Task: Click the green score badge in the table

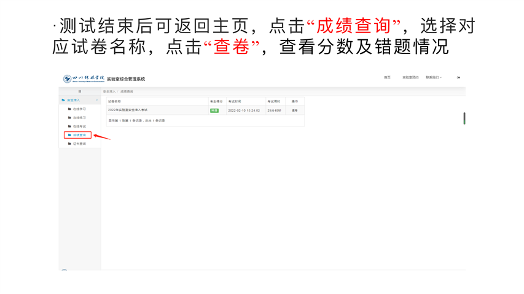Action: 214,110
